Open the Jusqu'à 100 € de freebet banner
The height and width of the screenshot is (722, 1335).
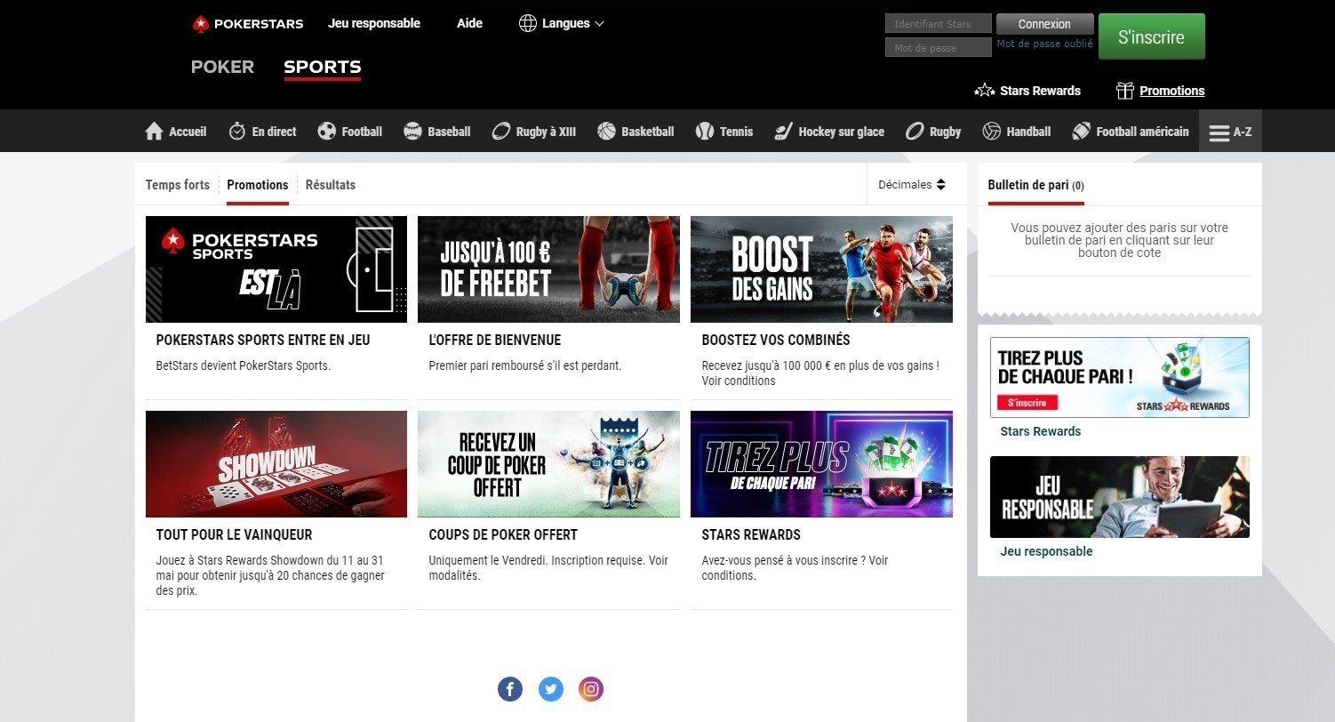point(548,269)
